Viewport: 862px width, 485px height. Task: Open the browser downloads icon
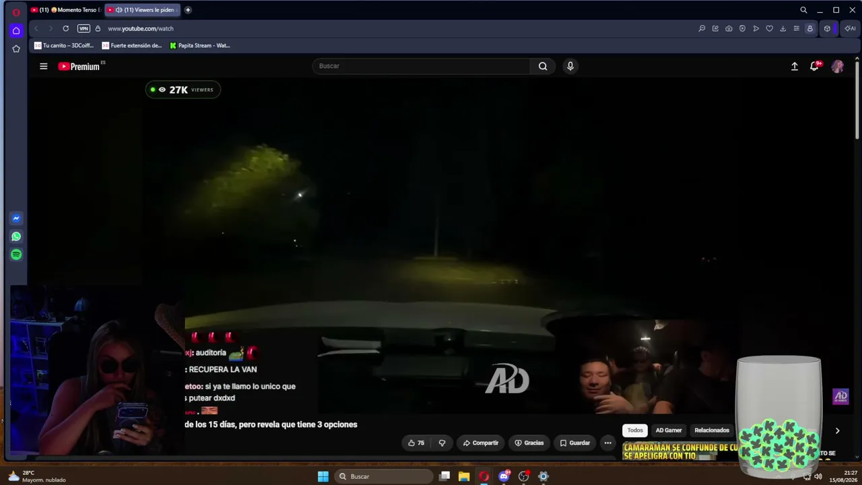click(783, 28)
